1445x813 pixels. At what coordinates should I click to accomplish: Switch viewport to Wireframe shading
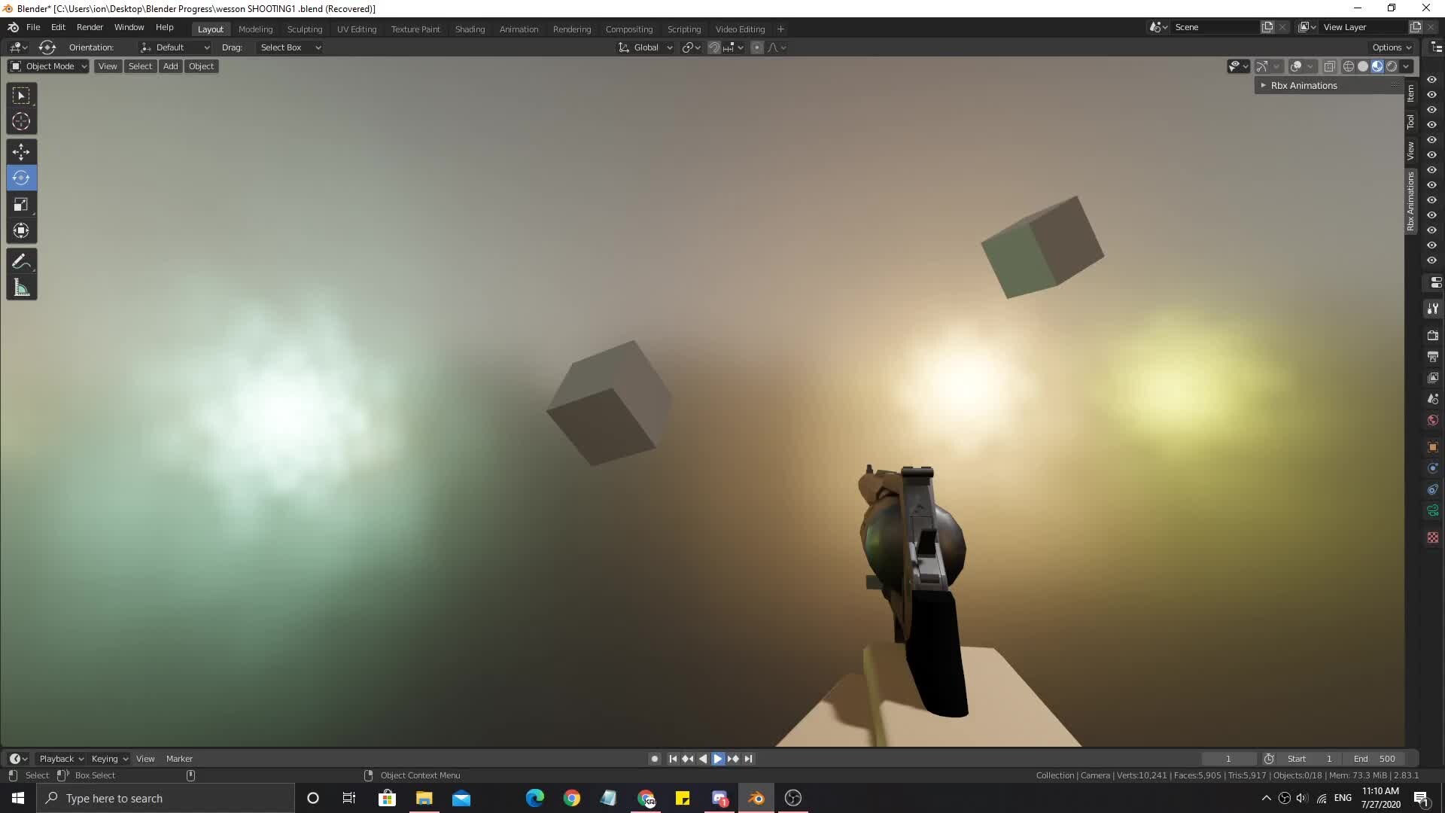click(1349, 66)
